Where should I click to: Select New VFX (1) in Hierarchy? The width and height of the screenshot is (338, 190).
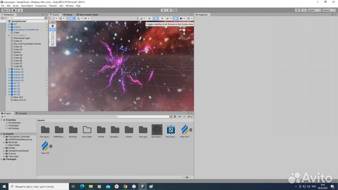19,100
